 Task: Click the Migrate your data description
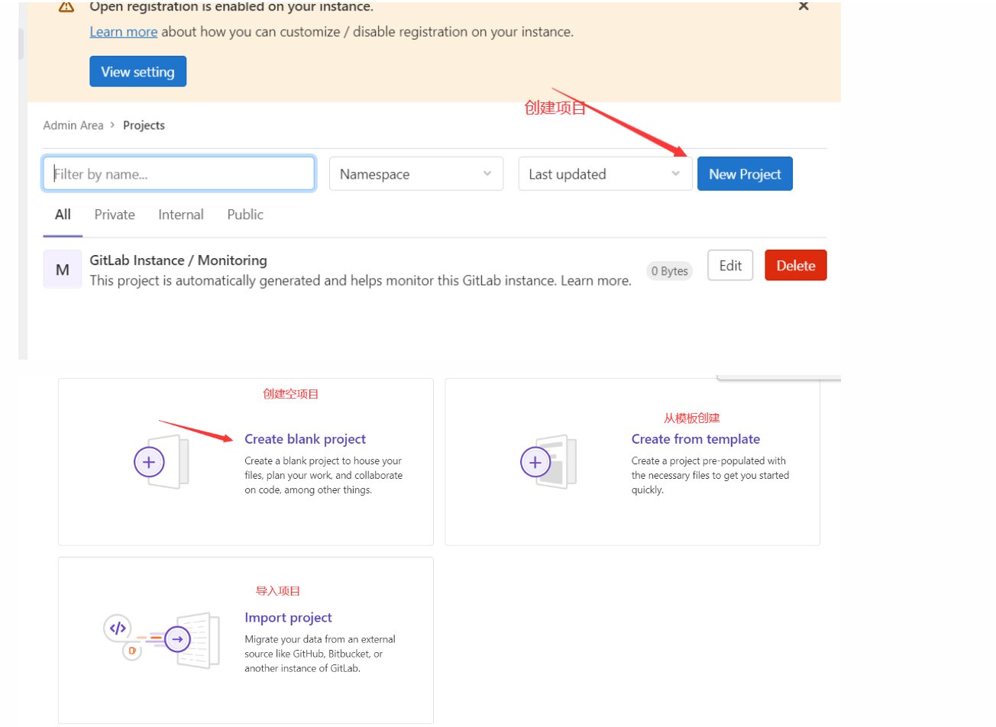coord(320,654)
